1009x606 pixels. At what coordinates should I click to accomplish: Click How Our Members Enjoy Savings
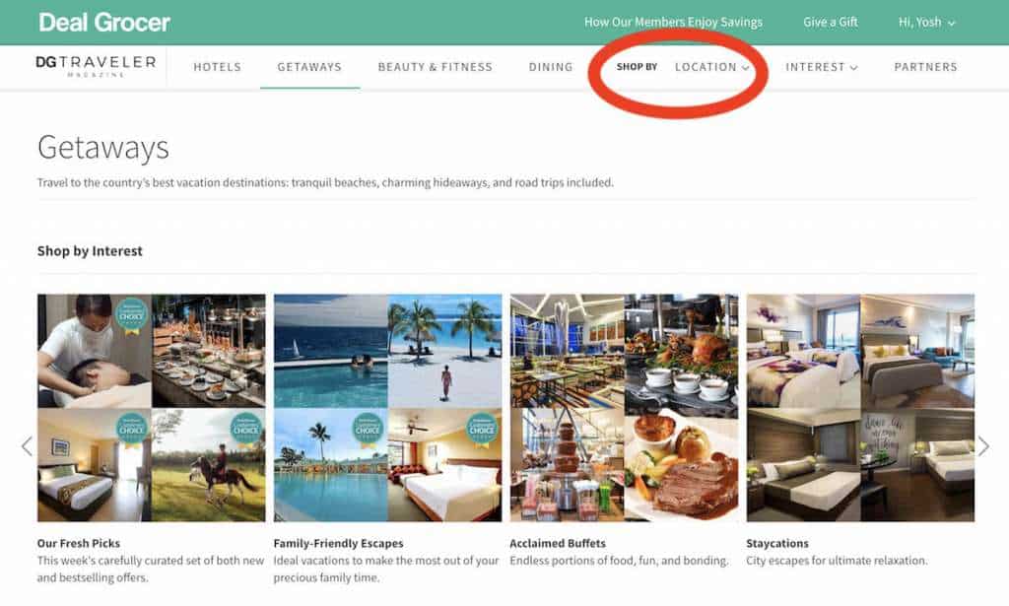coord(673,22)
